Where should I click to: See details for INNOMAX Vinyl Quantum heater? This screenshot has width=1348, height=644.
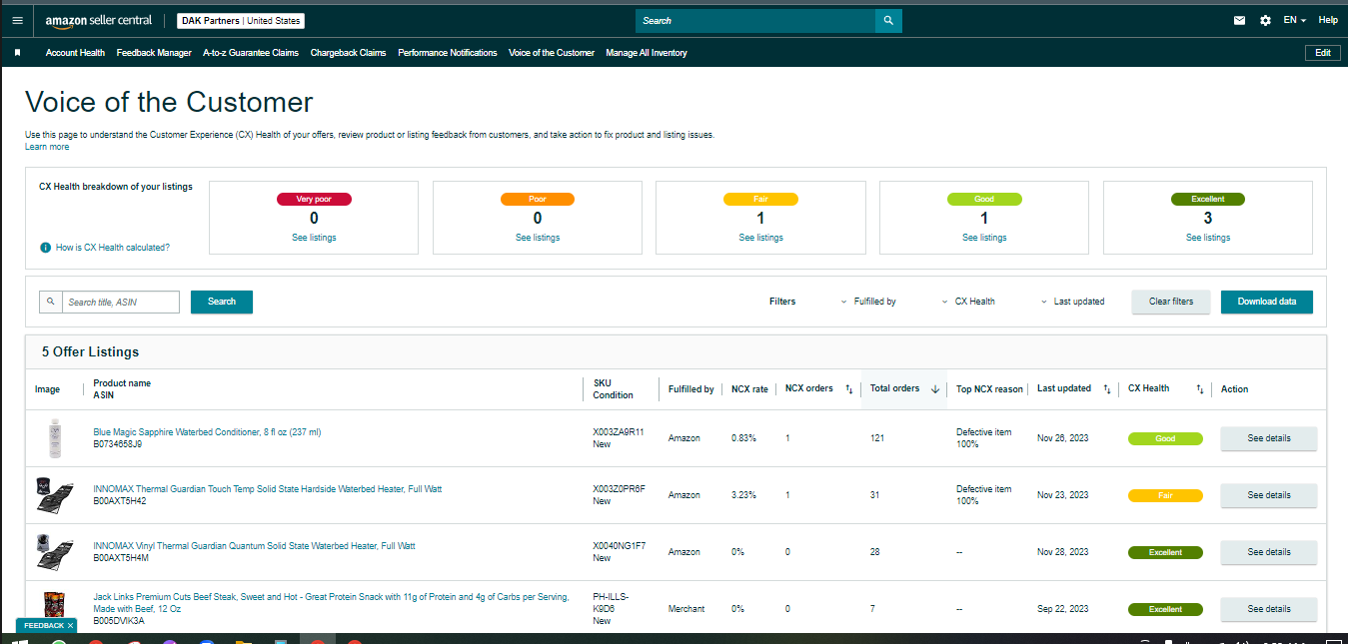(1269, 552)
